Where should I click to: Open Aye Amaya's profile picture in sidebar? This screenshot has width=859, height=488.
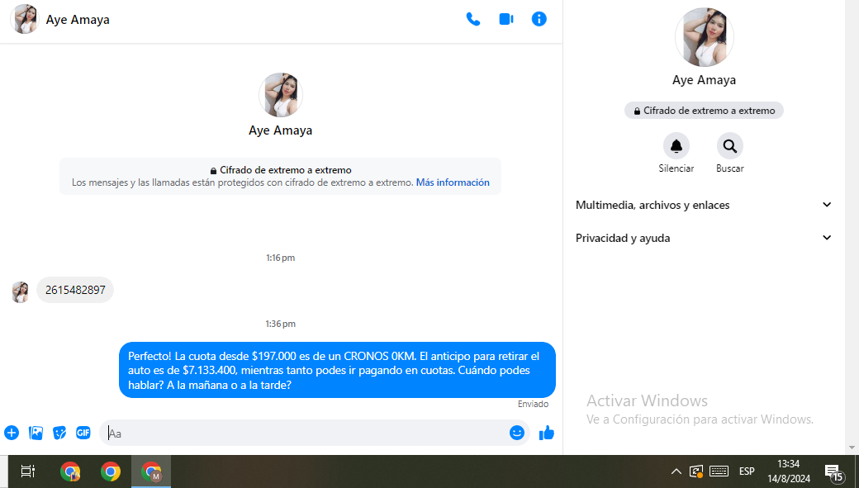(x=704, y=37)
